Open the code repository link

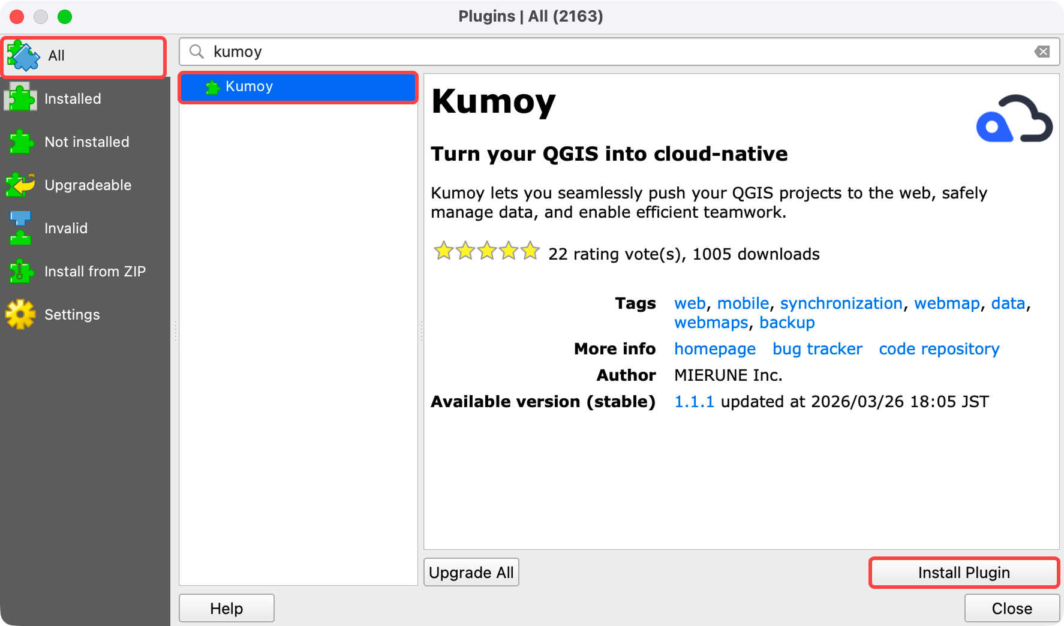point(939,349)
